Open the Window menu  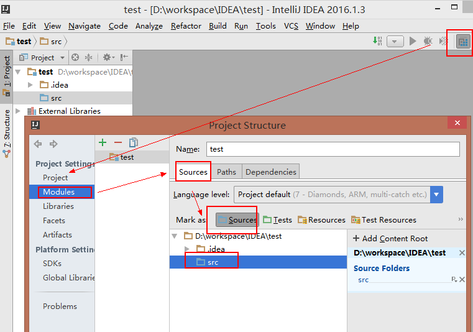(x=320, y=26)
